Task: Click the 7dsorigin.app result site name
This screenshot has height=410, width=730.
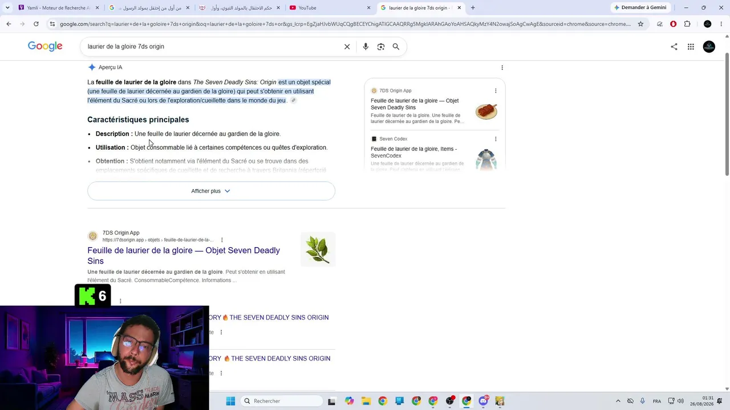Action: (x=121, y=233)
